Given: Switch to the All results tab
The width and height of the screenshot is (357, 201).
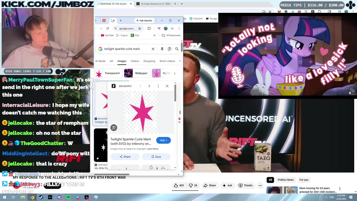Looking at the screenshot, I should click(111, 61).
